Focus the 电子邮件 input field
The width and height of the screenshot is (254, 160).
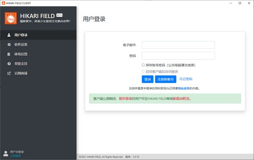178,45
